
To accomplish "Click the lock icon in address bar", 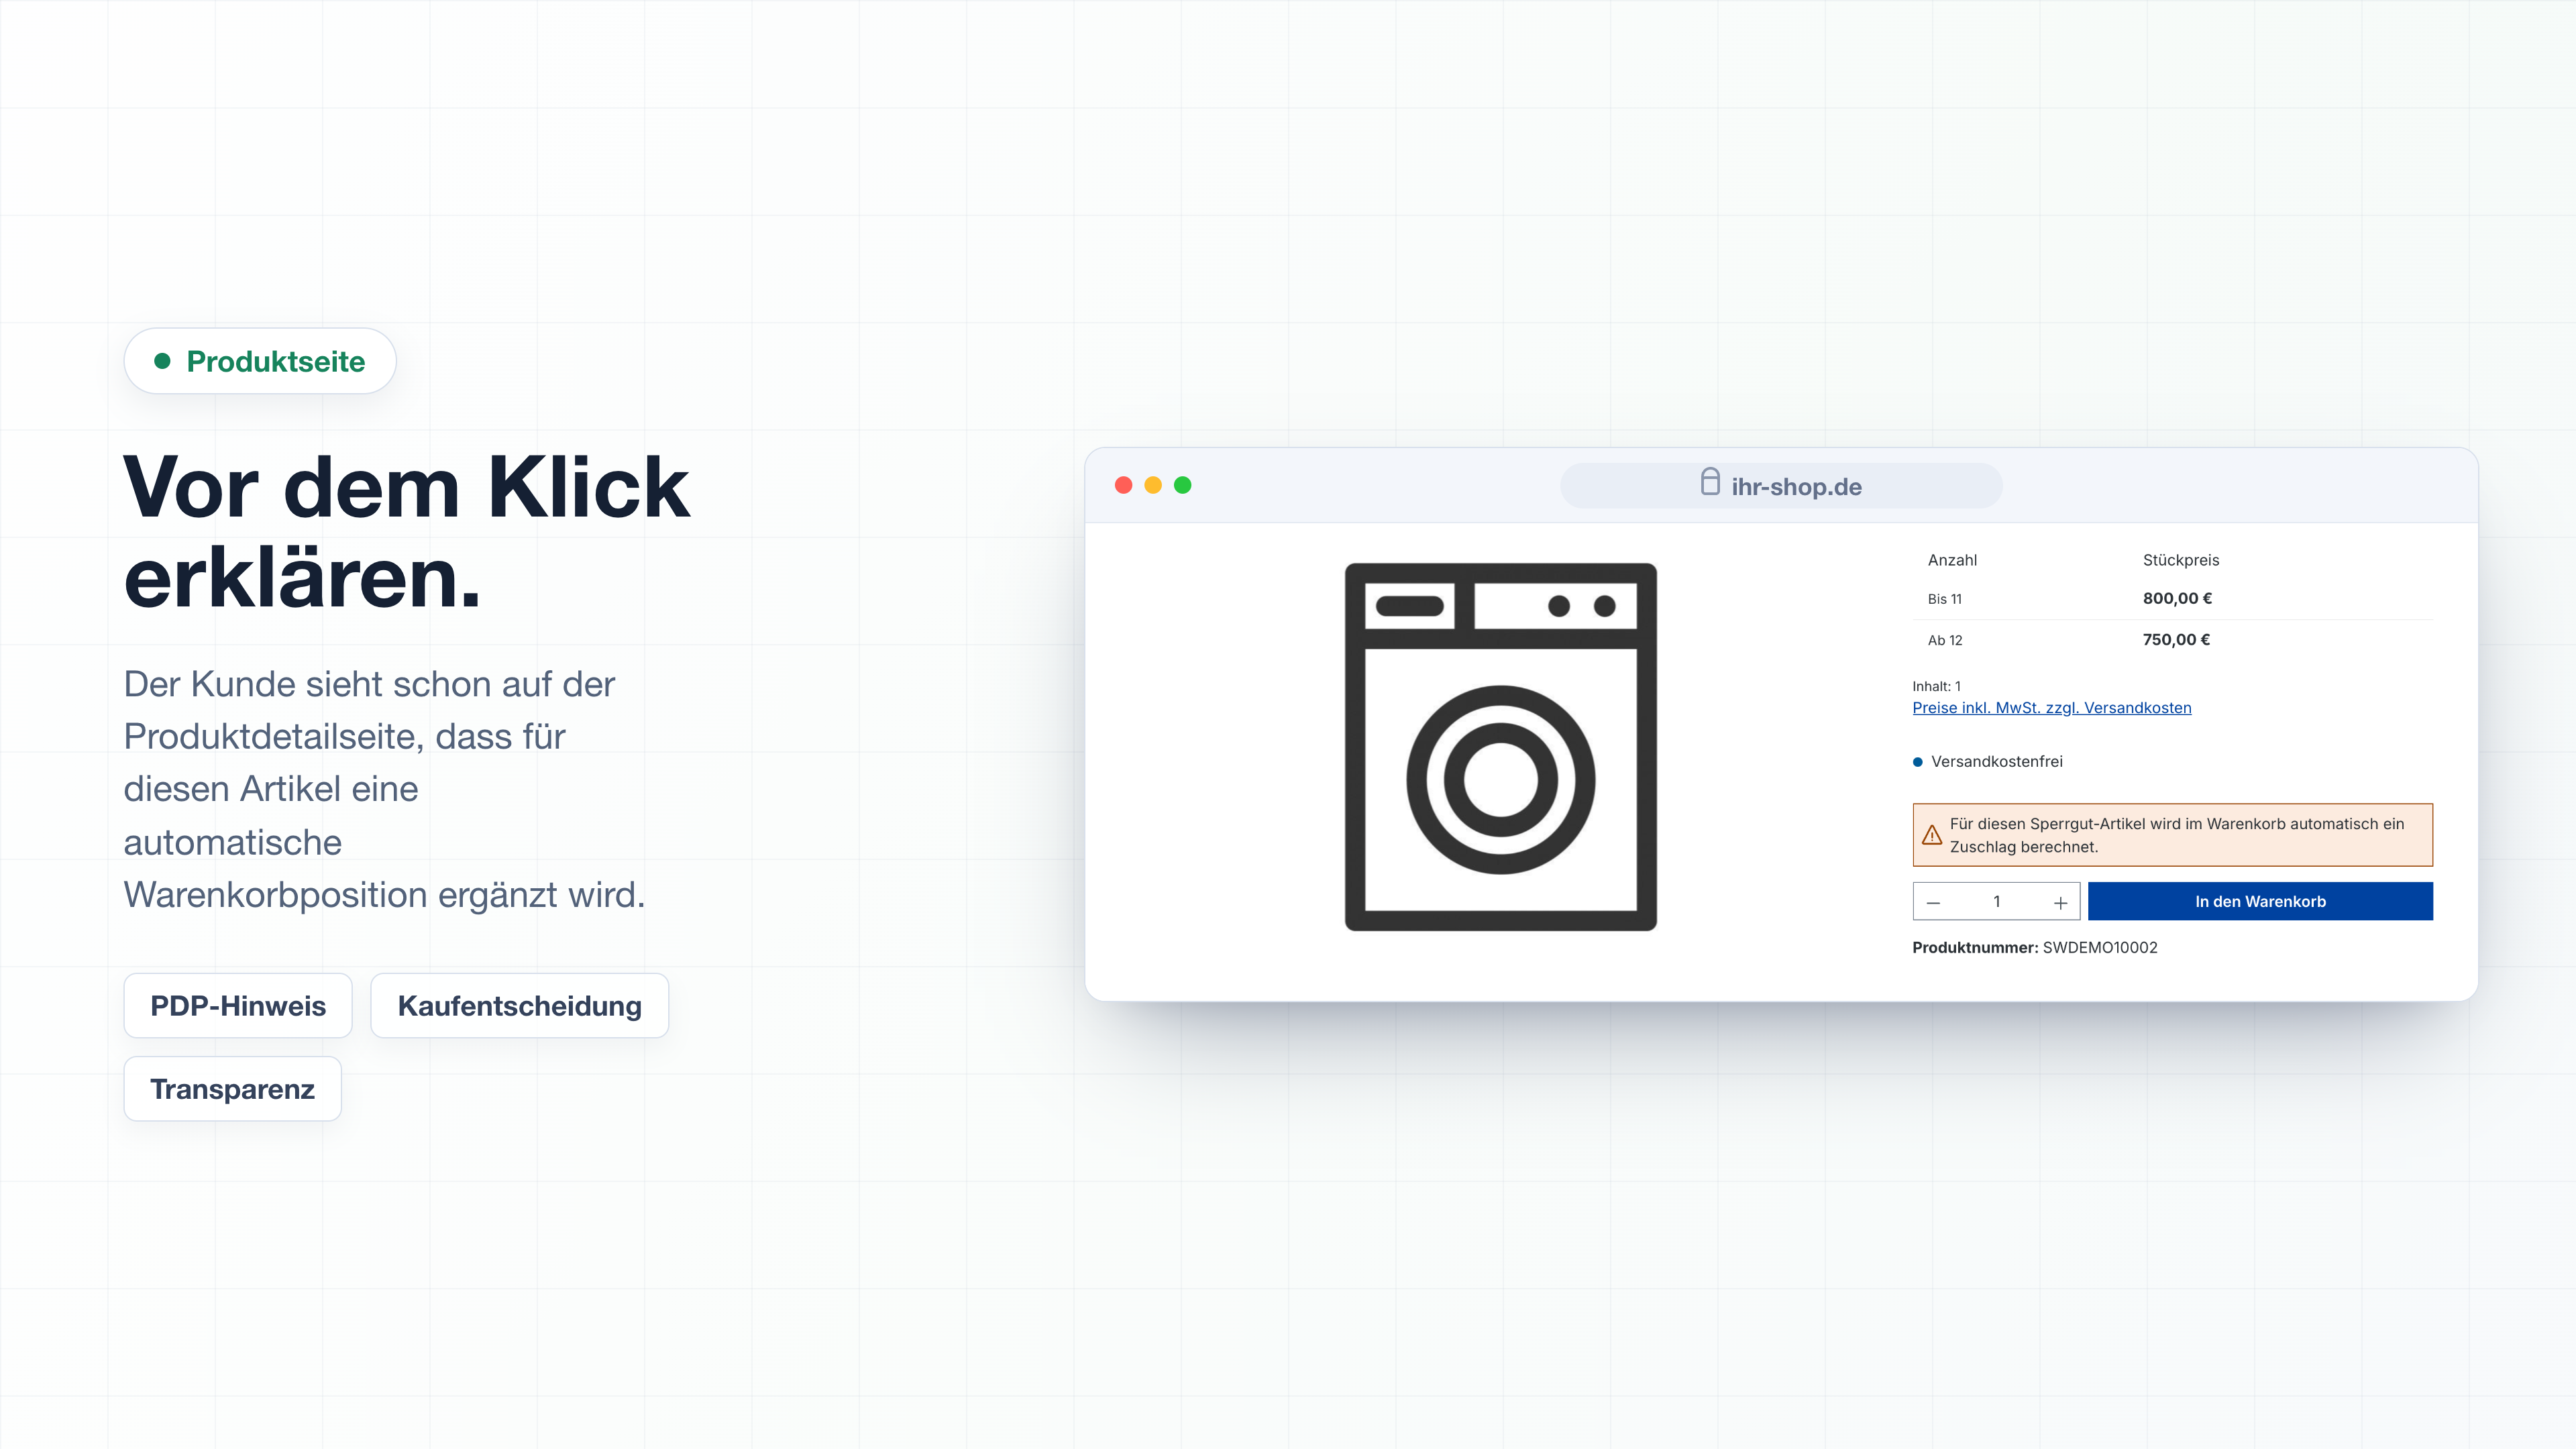I will 1710,482.
